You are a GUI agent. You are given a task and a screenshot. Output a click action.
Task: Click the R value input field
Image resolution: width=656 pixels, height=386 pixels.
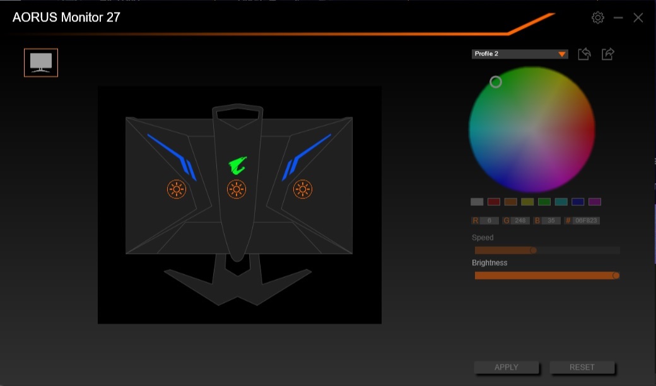coord(489,221)
